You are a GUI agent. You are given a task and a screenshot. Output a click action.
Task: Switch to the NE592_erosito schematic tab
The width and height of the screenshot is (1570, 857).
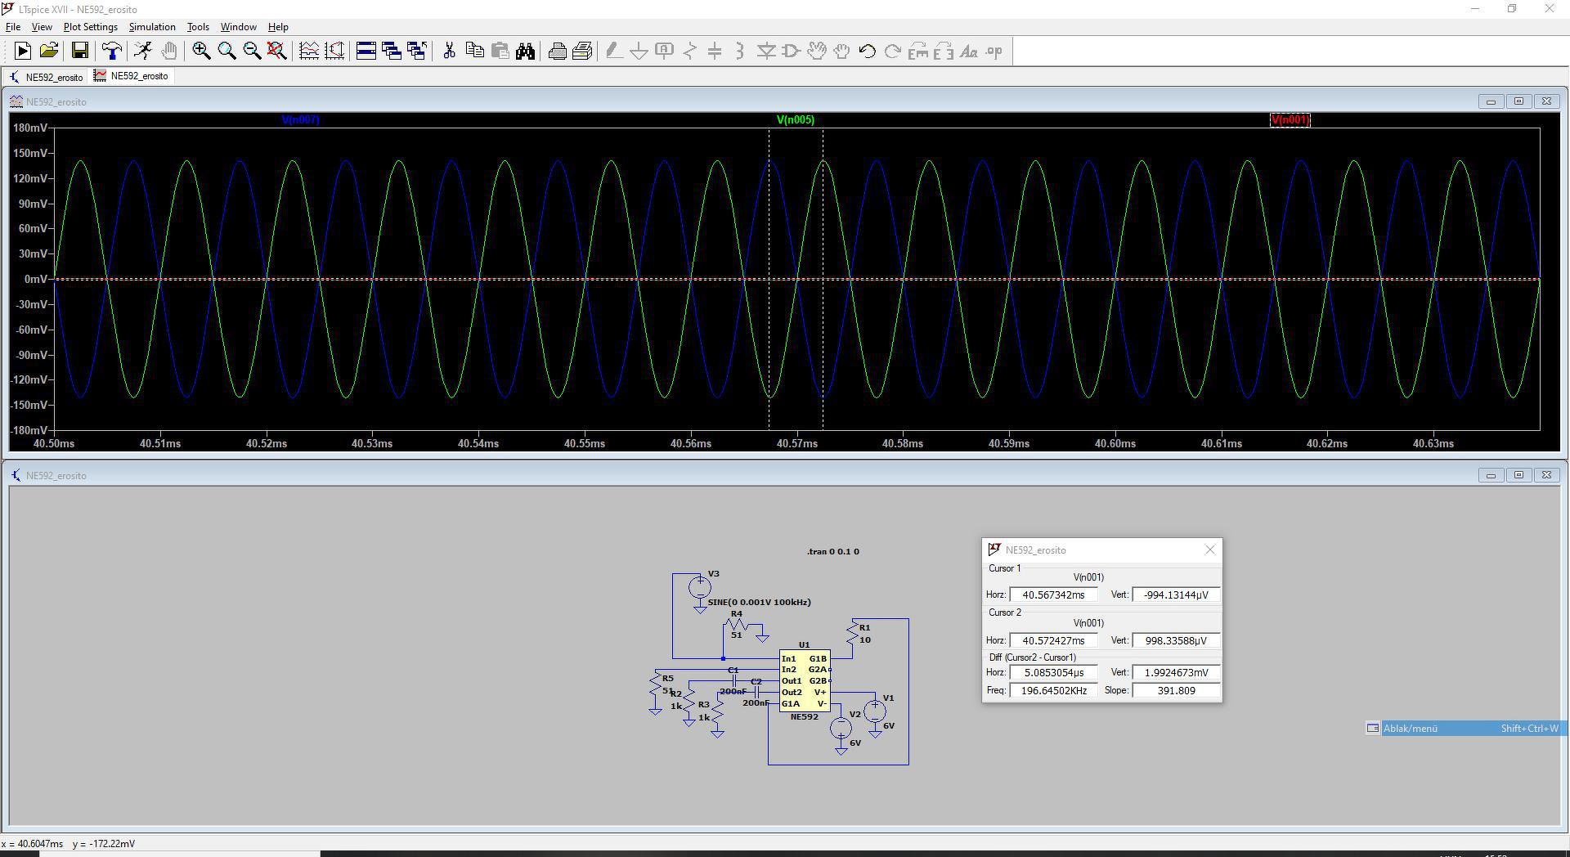pos(47,77)
